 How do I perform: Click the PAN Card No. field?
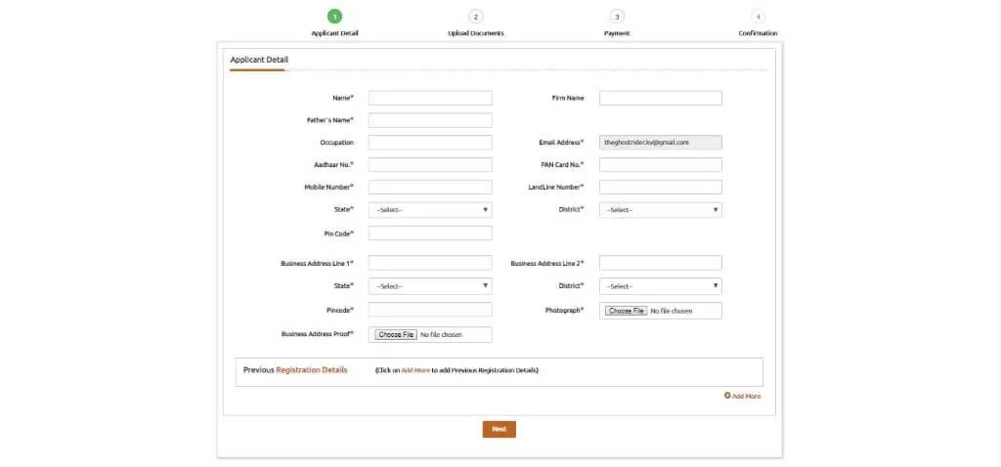pos(661,165)
